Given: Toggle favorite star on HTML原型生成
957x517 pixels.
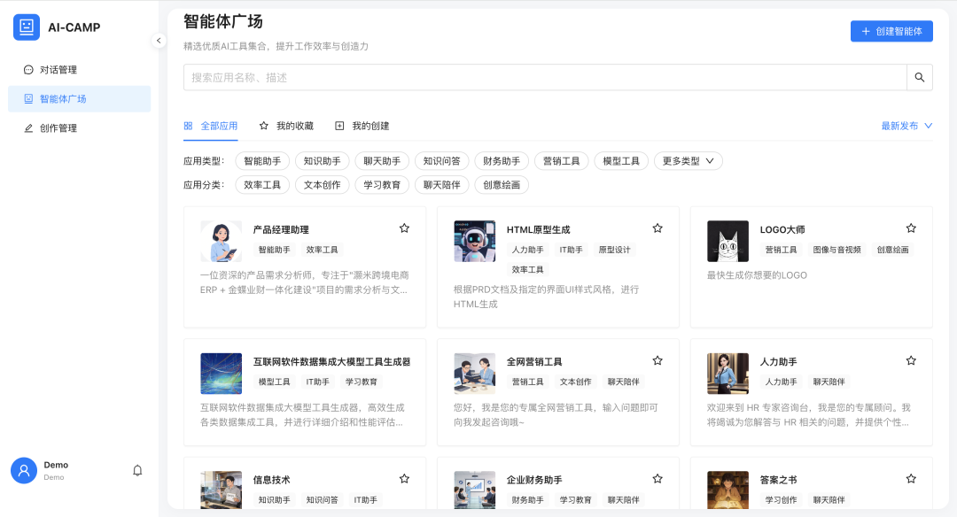Looking at the screenshot, I should coord(657,228).
